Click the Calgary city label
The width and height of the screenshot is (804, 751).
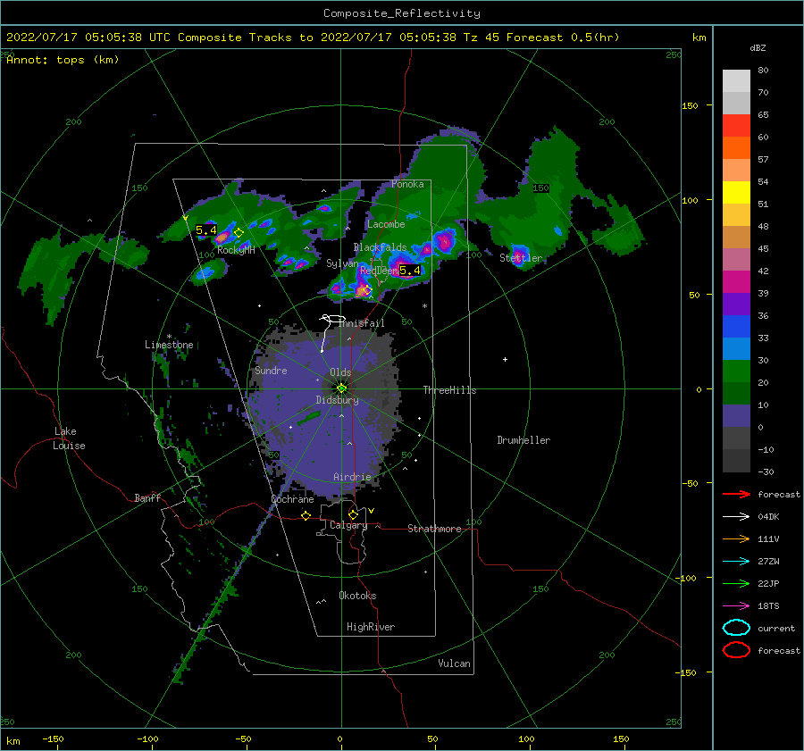(x=348, y=525)
